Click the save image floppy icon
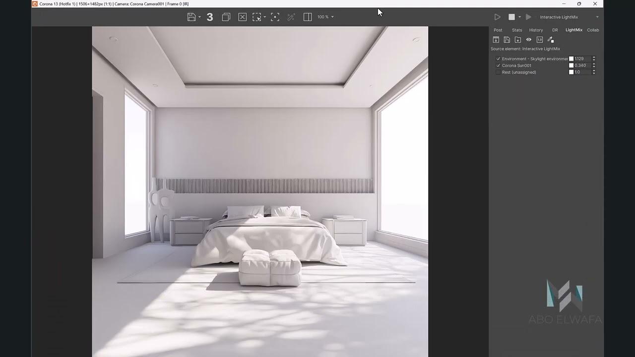Image resolution: width=635 pixels, height=357 pixels. click(x=191, y=17)
